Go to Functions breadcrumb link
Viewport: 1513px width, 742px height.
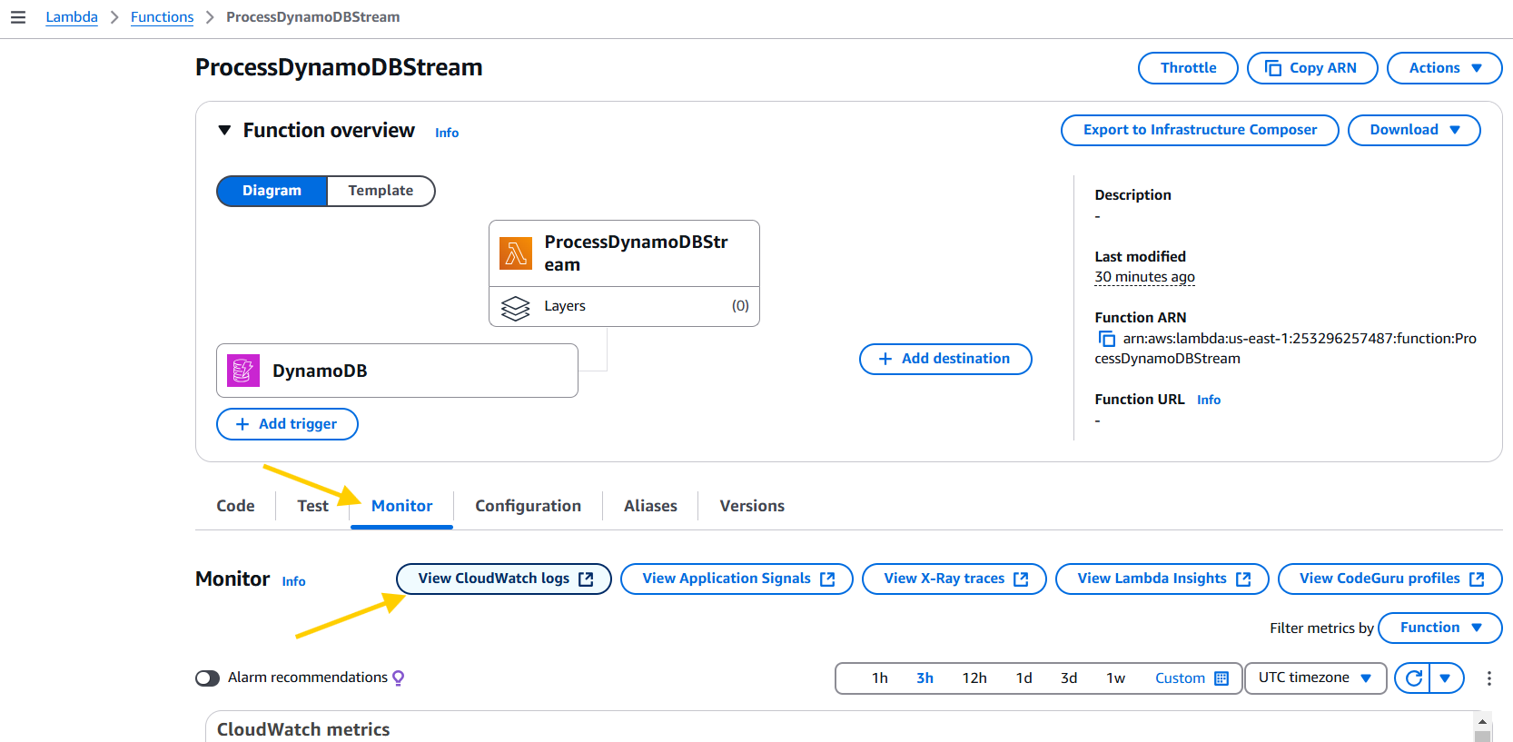pos(162,17)
